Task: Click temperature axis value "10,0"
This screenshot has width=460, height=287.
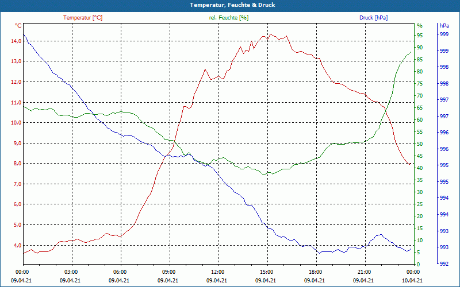Action: coord(16,123)
